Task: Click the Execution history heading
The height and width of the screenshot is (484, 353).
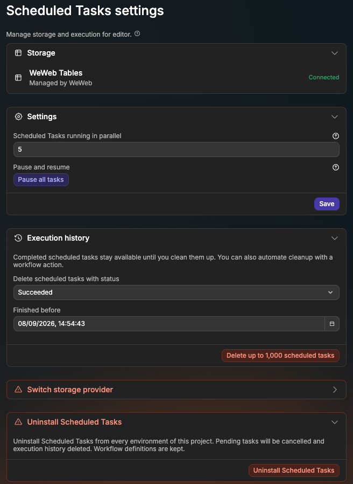Action: (58, 238)
